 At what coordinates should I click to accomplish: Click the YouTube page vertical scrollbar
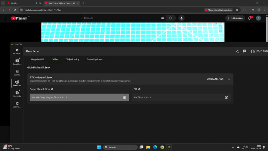click(267, 29)
